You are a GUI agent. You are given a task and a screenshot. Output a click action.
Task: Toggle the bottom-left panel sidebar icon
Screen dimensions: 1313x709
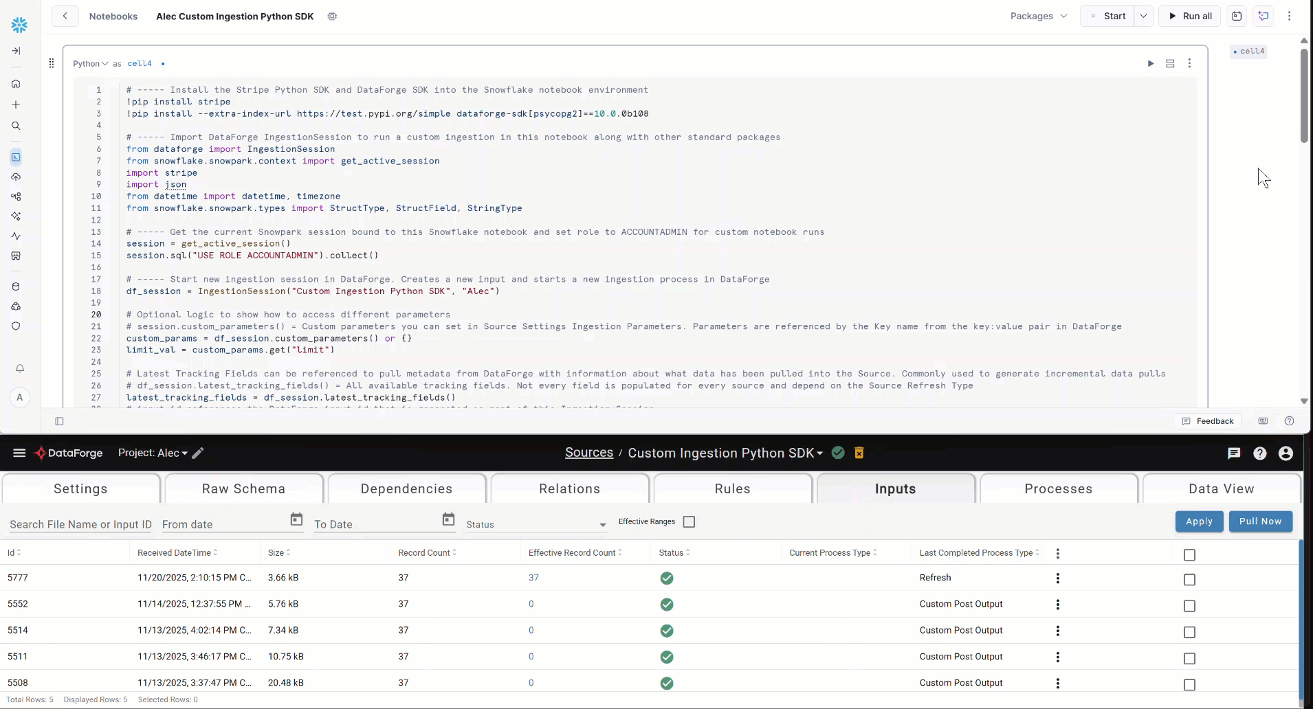(x=59, y=421)
